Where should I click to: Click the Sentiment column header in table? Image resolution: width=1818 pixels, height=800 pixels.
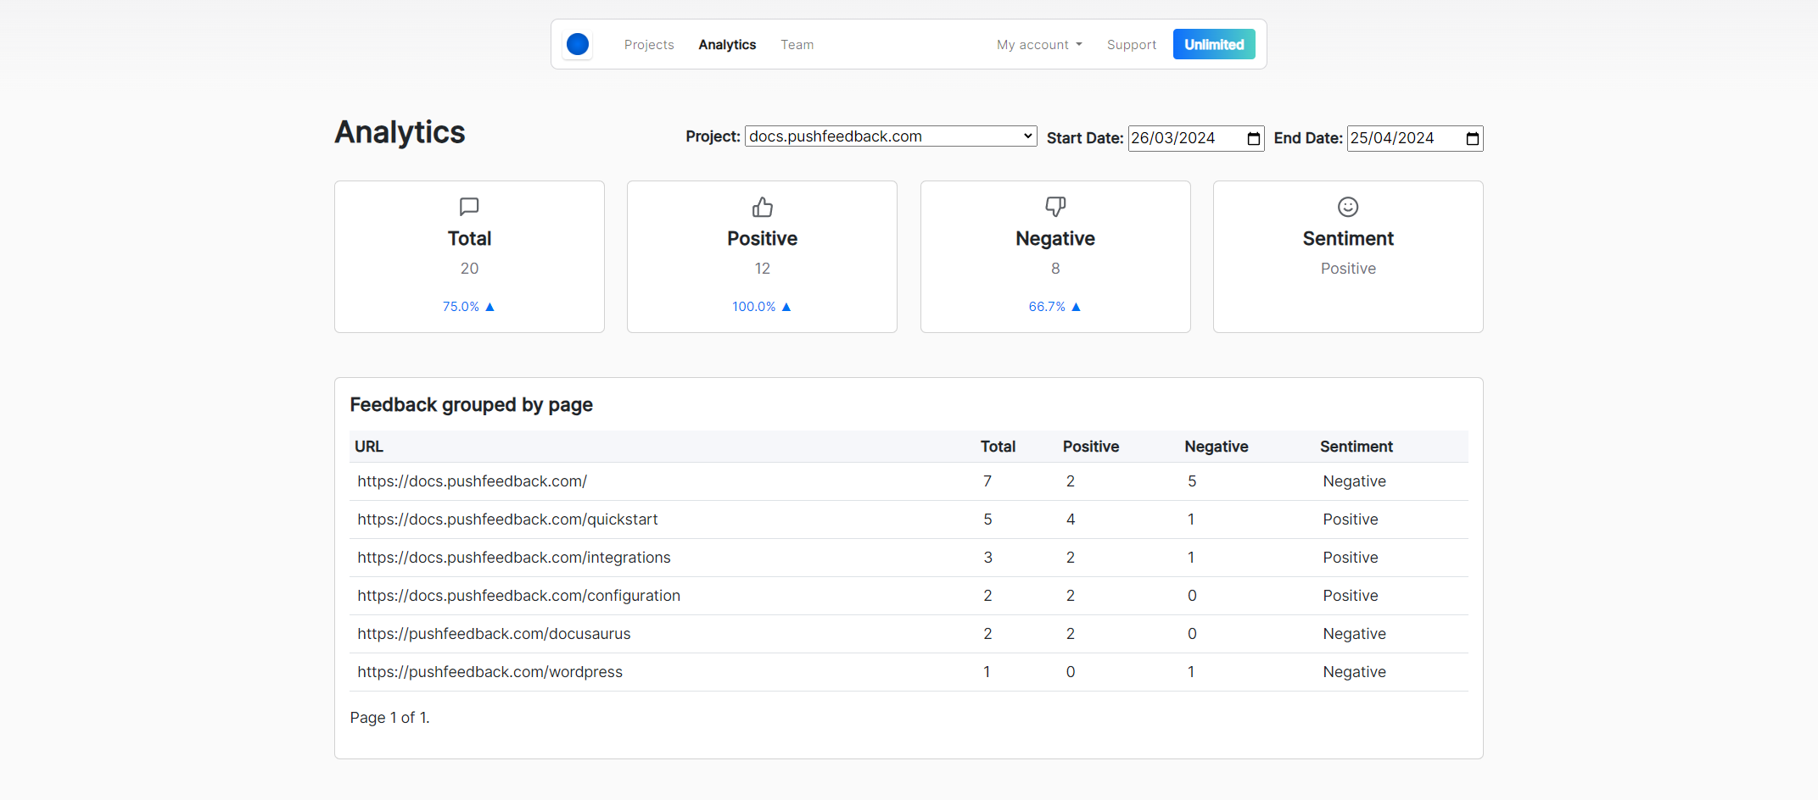[1357, 447]
